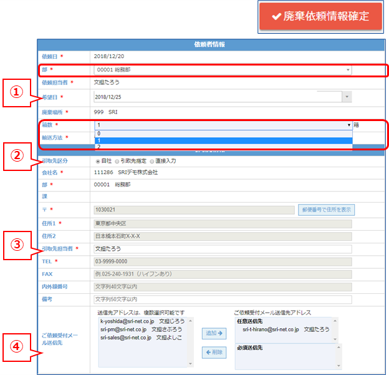Click the 内外線番号 extension input field

point(222,286)
